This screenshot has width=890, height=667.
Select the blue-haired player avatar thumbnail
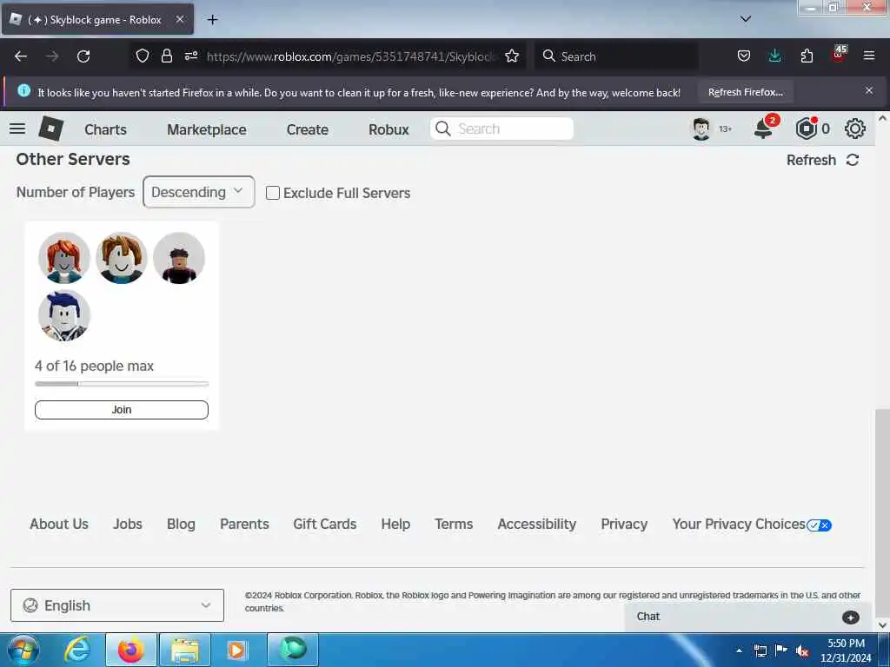[x=64, y=315]
